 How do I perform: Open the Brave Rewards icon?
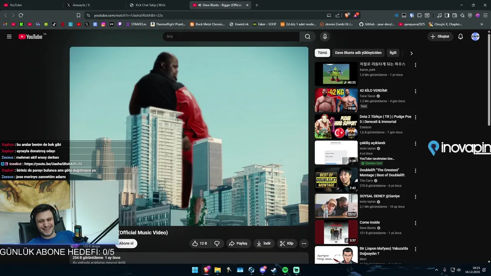(356, 15)
